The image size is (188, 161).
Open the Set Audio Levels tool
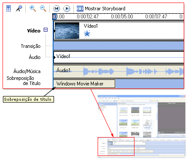pos(9,9)
